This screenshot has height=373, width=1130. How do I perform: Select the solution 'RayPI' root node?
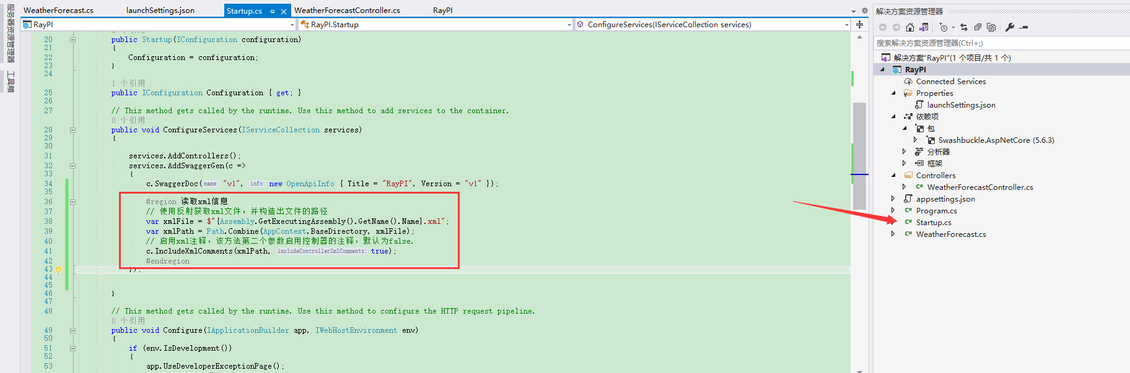pyautogui.click(x=952, y=58)
